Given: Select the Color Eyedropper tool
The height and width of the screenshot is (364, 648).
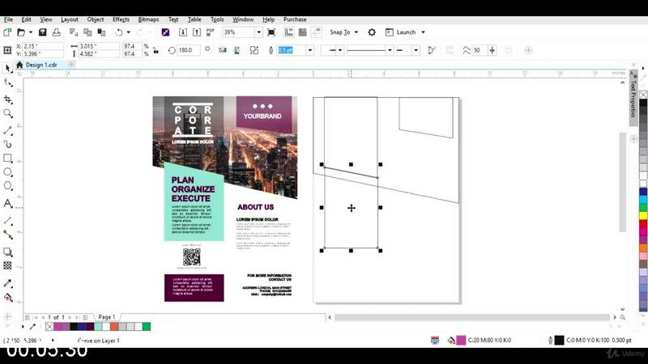Looking at the screenshot, I should tap(7, 283).
